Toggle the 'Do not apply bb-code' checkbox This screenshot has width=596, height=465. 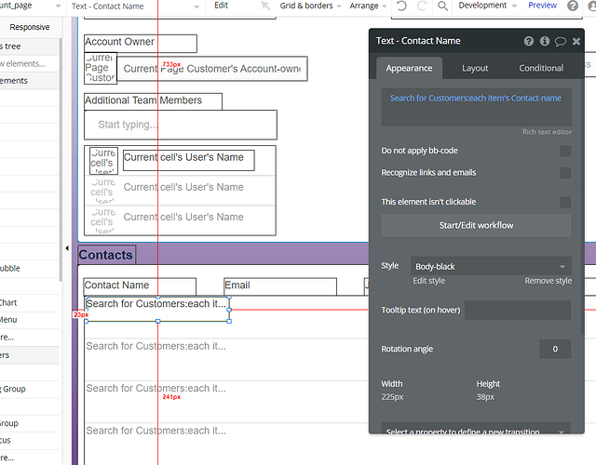click(x=565, y=151)
